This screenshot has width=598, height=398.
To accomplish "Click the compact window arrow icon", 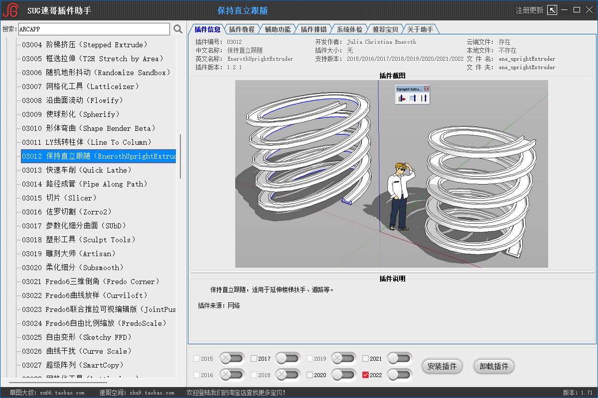I will [x=552, y=9].
